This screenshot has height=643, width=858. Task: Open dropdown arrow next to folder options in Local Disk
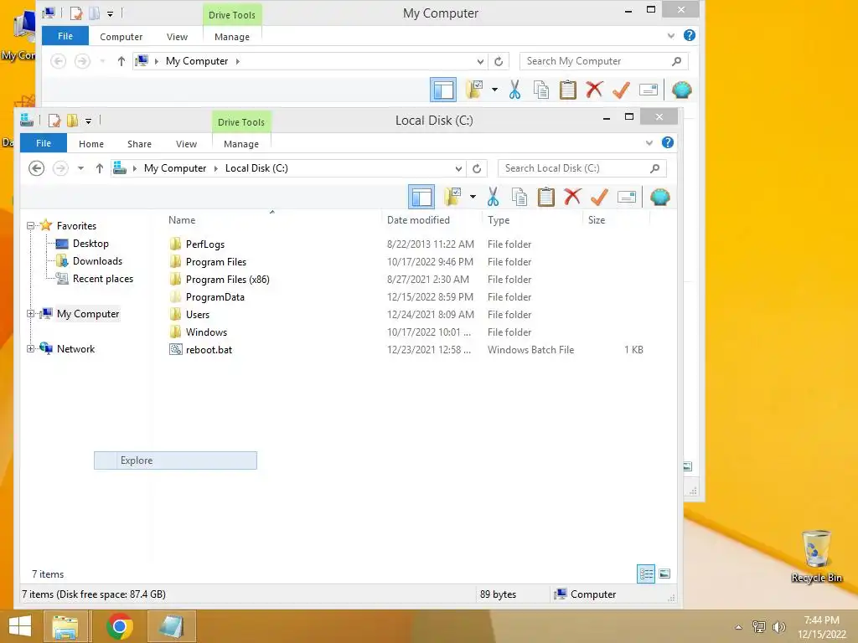click(x=473, y=197)
